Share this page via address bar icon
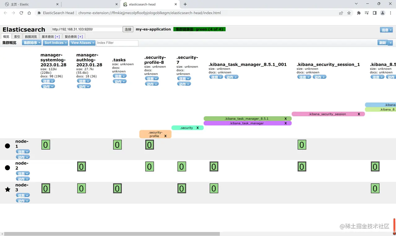 341,13
